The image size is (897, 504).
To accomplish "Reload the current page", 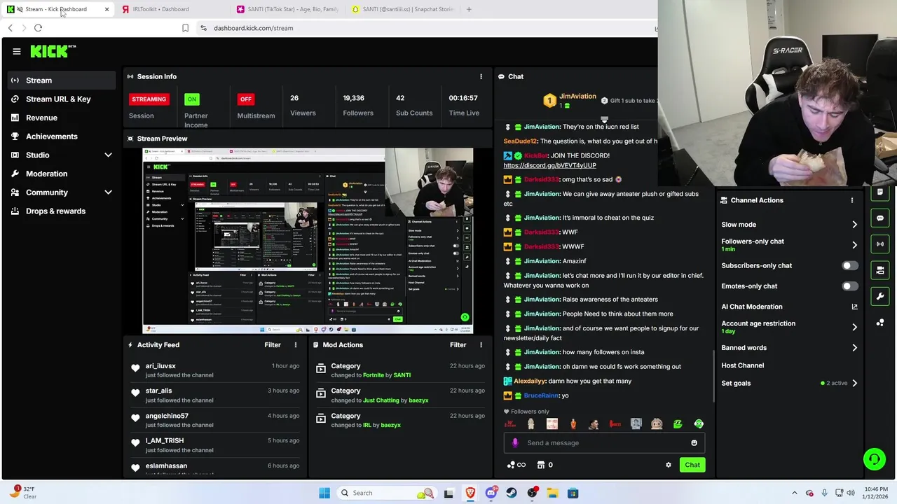I will (x=38, y=28).
